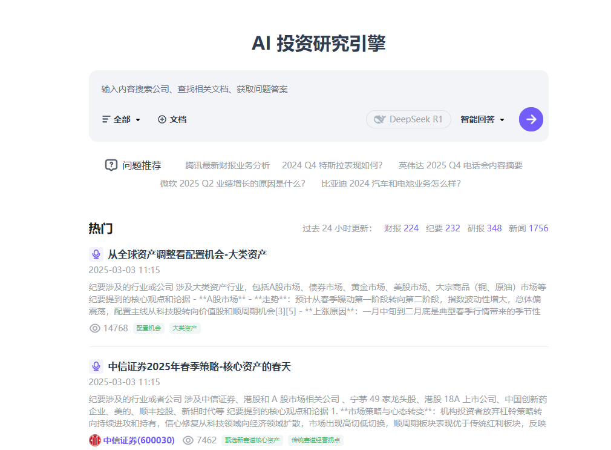This screenshot has width=611, height=450.
Task: Select the 配置机会 tag
Action: pyautogui.click(x=148, y=328)
